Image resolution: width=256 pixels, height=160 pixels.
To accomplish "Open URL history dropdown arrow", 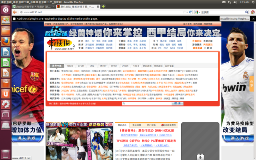I will coord(187,12).
